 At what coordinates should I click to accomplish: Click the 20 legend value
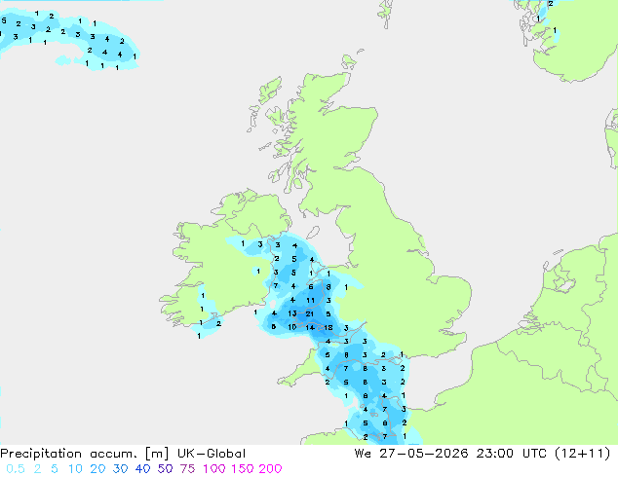pyautogui.click(x=97, y=469)
